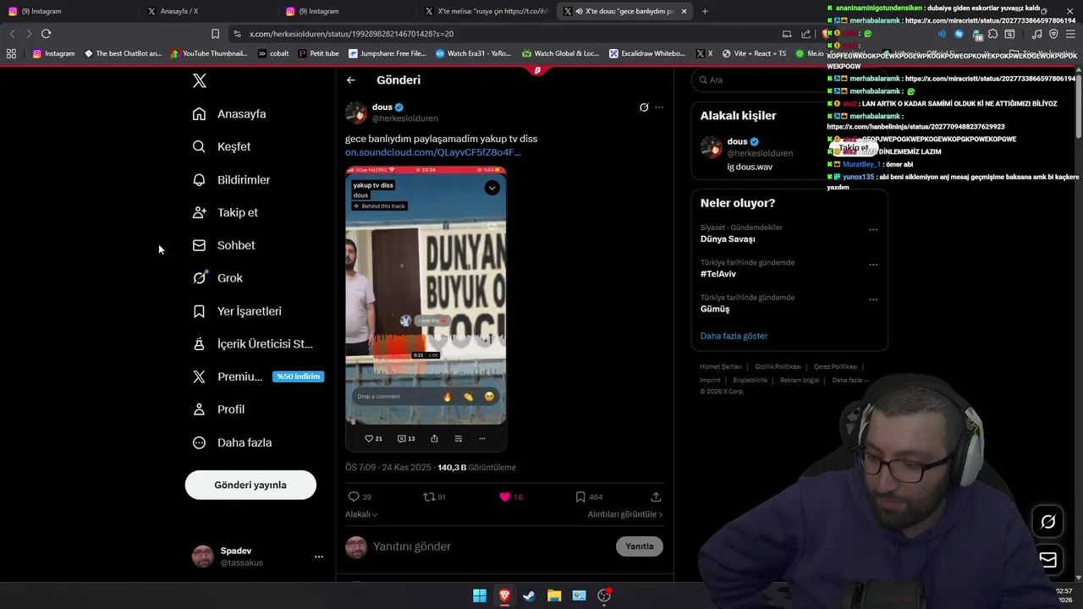
Task: Reload the page
Action: click(46, 34)
